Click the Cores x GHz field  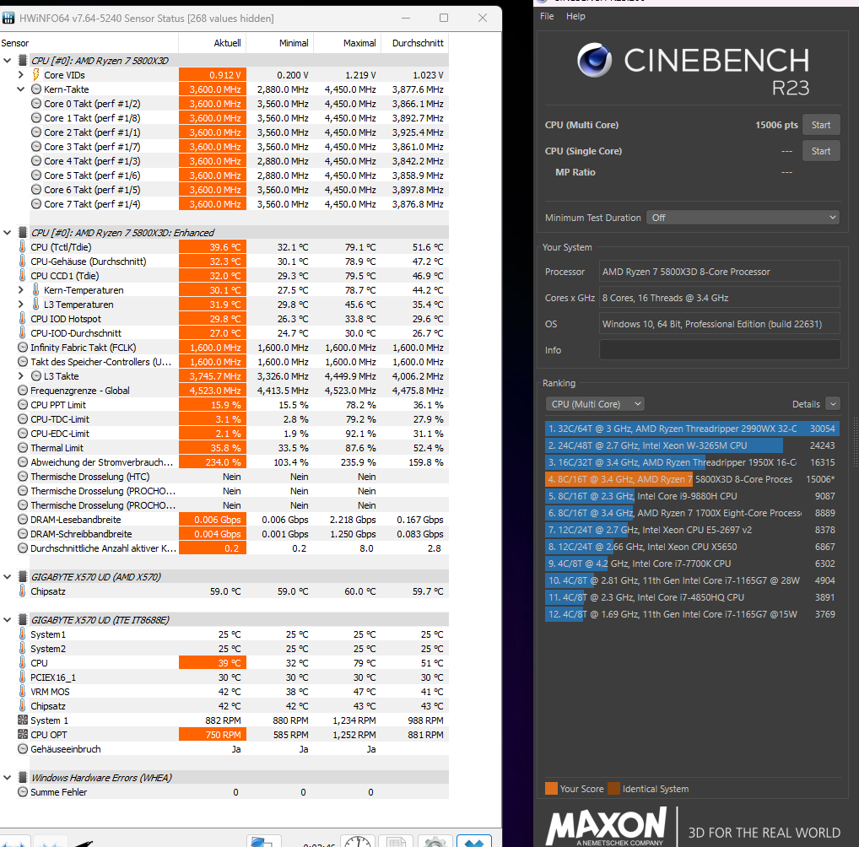pyautogui.click(x=719, y=298)
